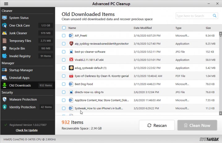Viewport: 222px width, 143px height.
Task: Click the Rescan button
Action: 157,125
